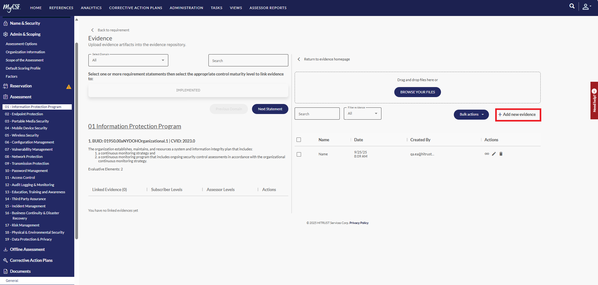Open the Filter evidence dropdown

(362, 114)
